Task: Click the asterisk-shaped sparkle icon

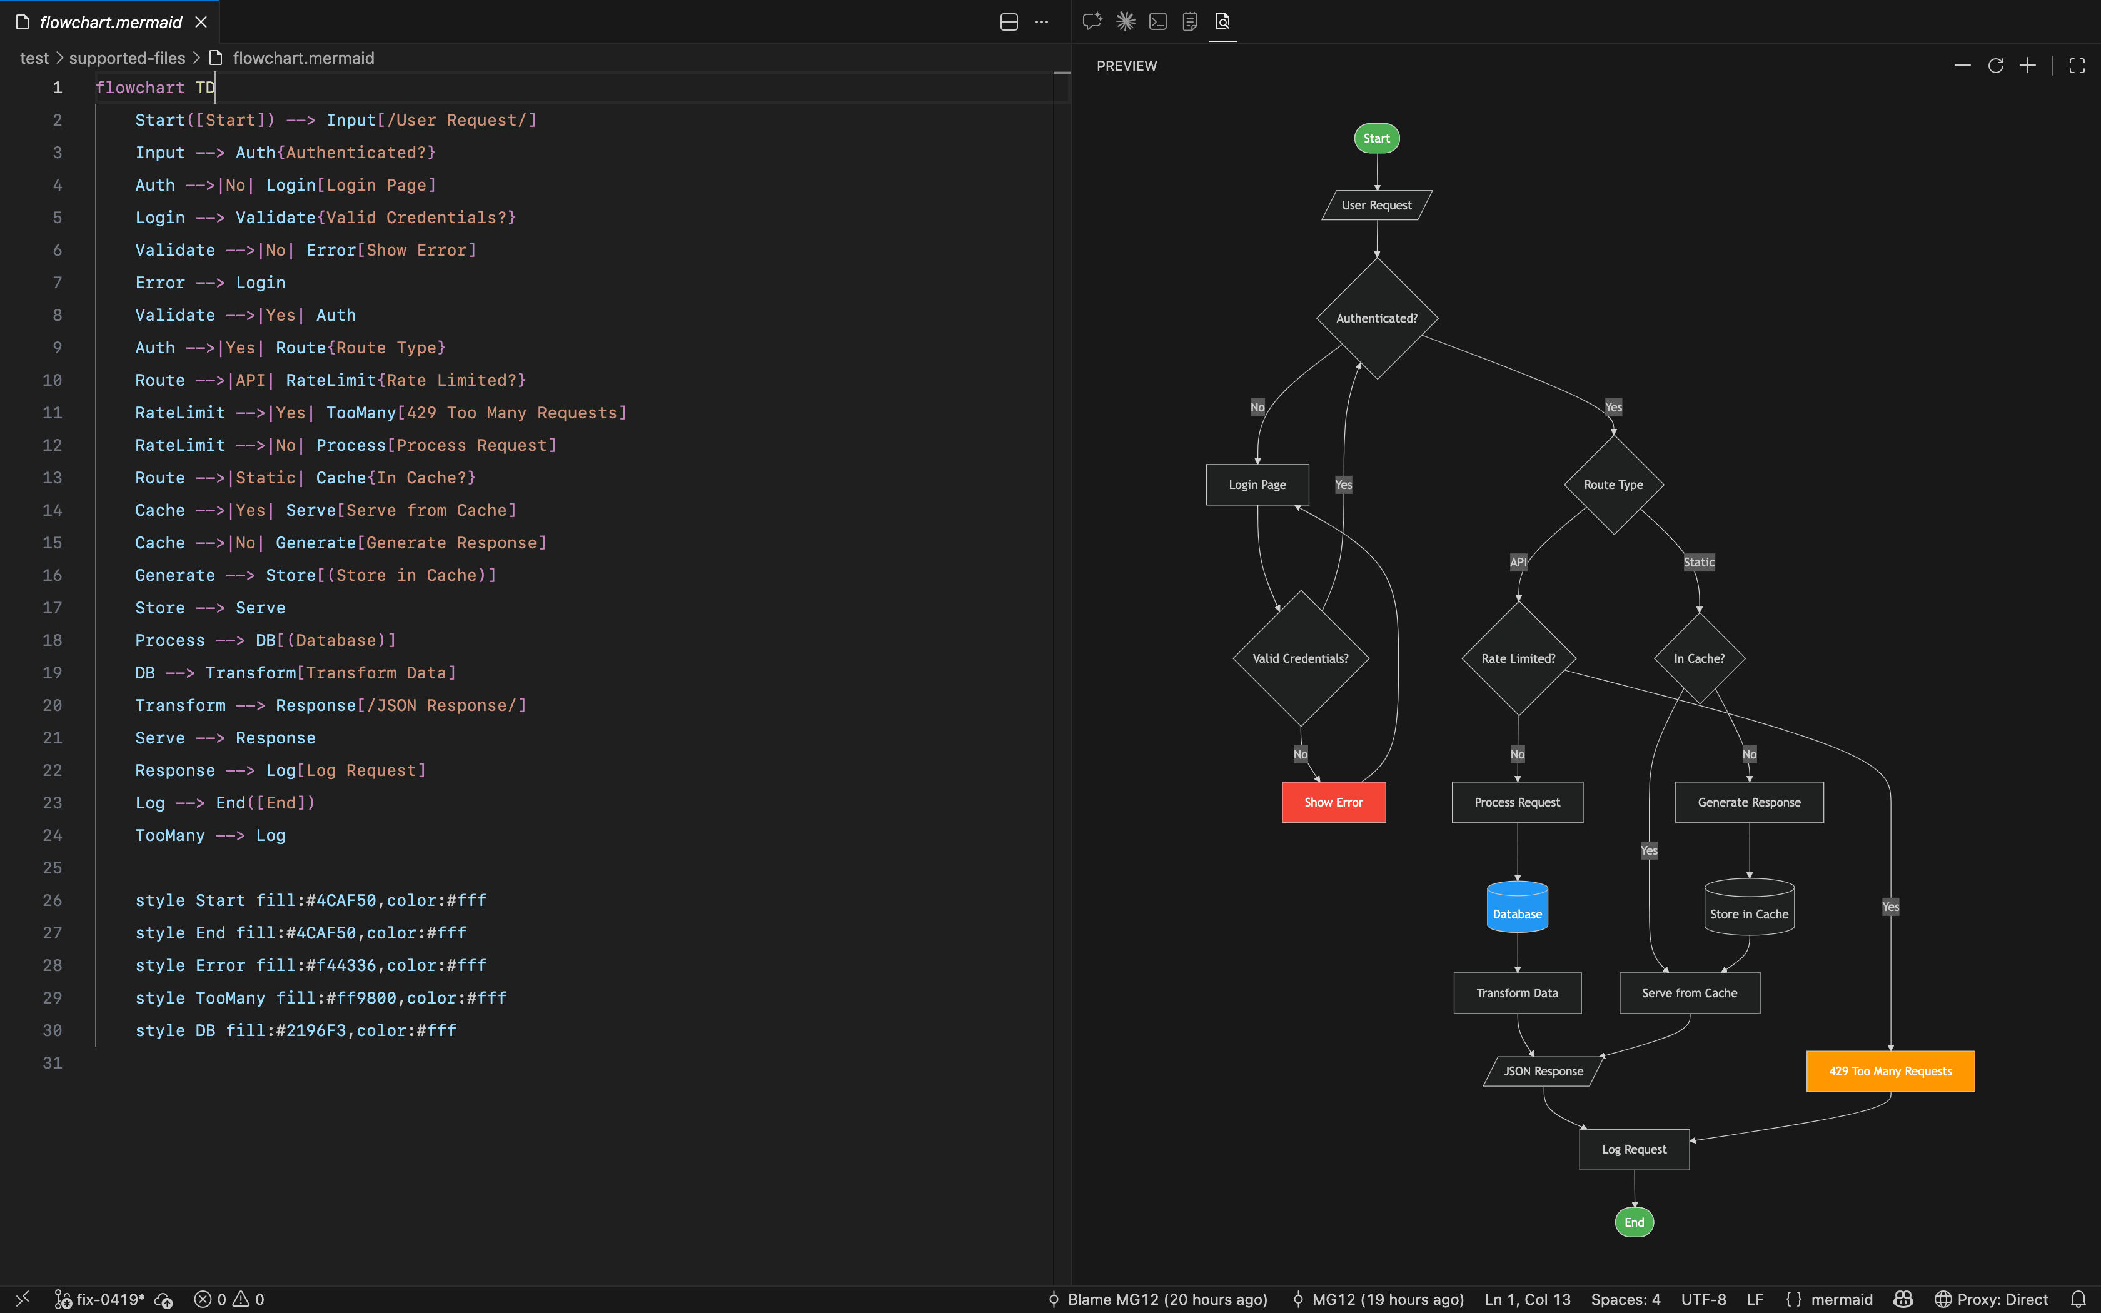Action: coord(1125,21)
